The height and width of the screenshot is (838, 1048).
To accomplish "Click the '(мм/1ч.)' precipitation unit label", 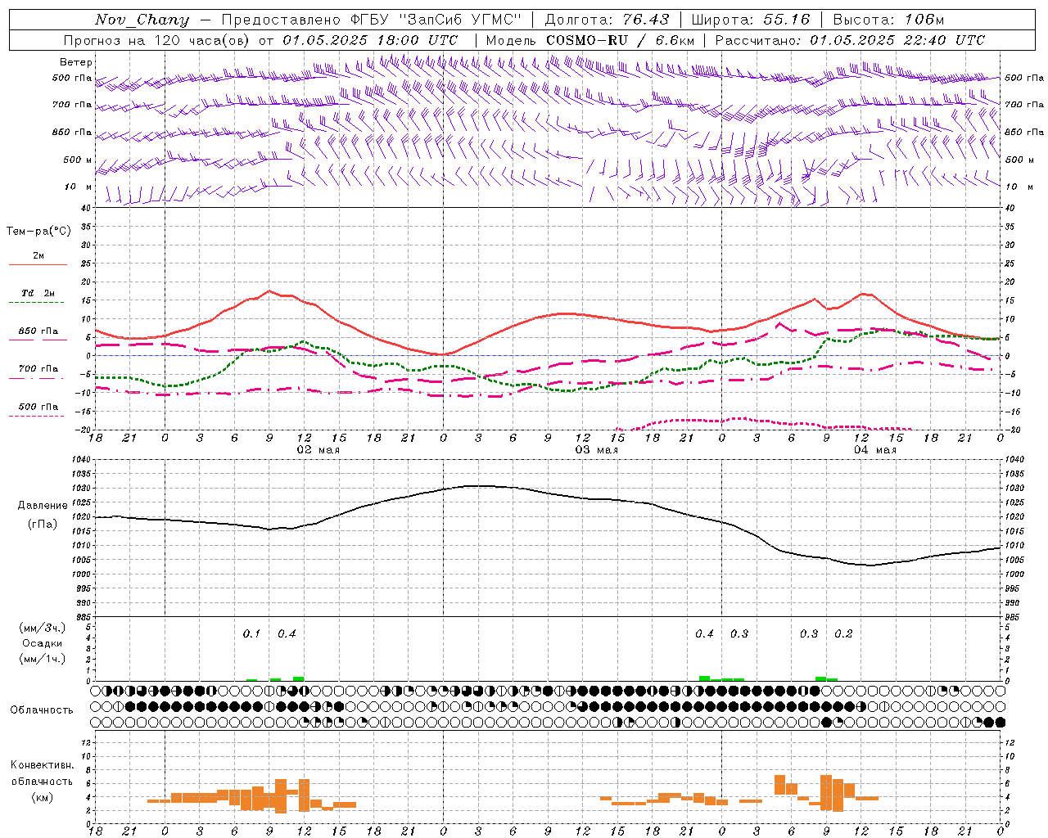I will tap(42, 659).
